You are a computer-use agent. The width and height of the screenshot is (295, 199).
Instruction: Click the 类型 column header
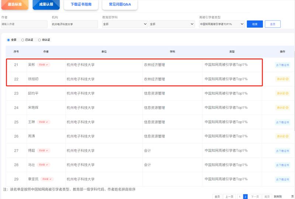pos(232,52)
